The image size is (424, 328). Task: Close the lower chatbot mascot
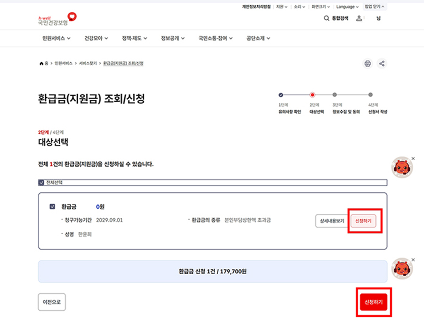click(413, 260)
